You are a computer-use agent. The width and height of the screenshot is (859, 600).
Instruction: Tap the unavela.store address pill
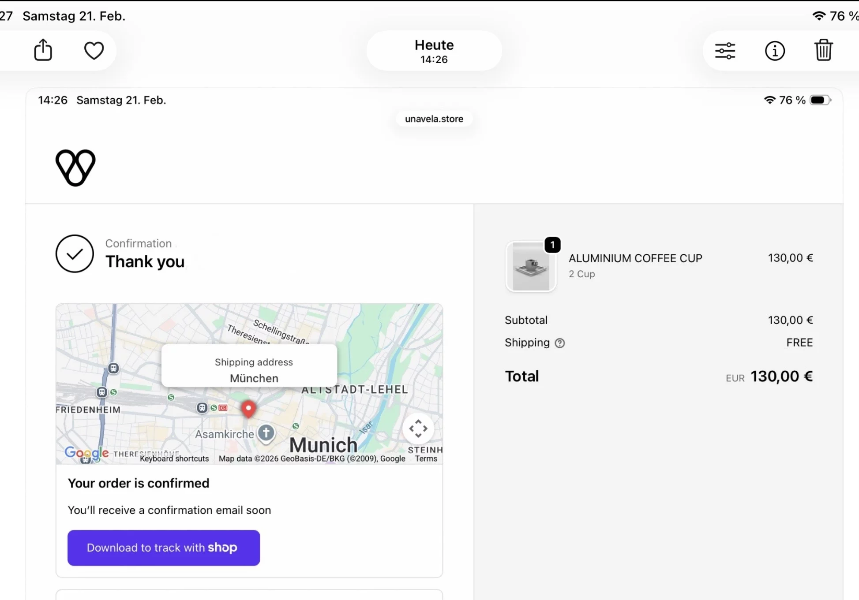point(434,119)
